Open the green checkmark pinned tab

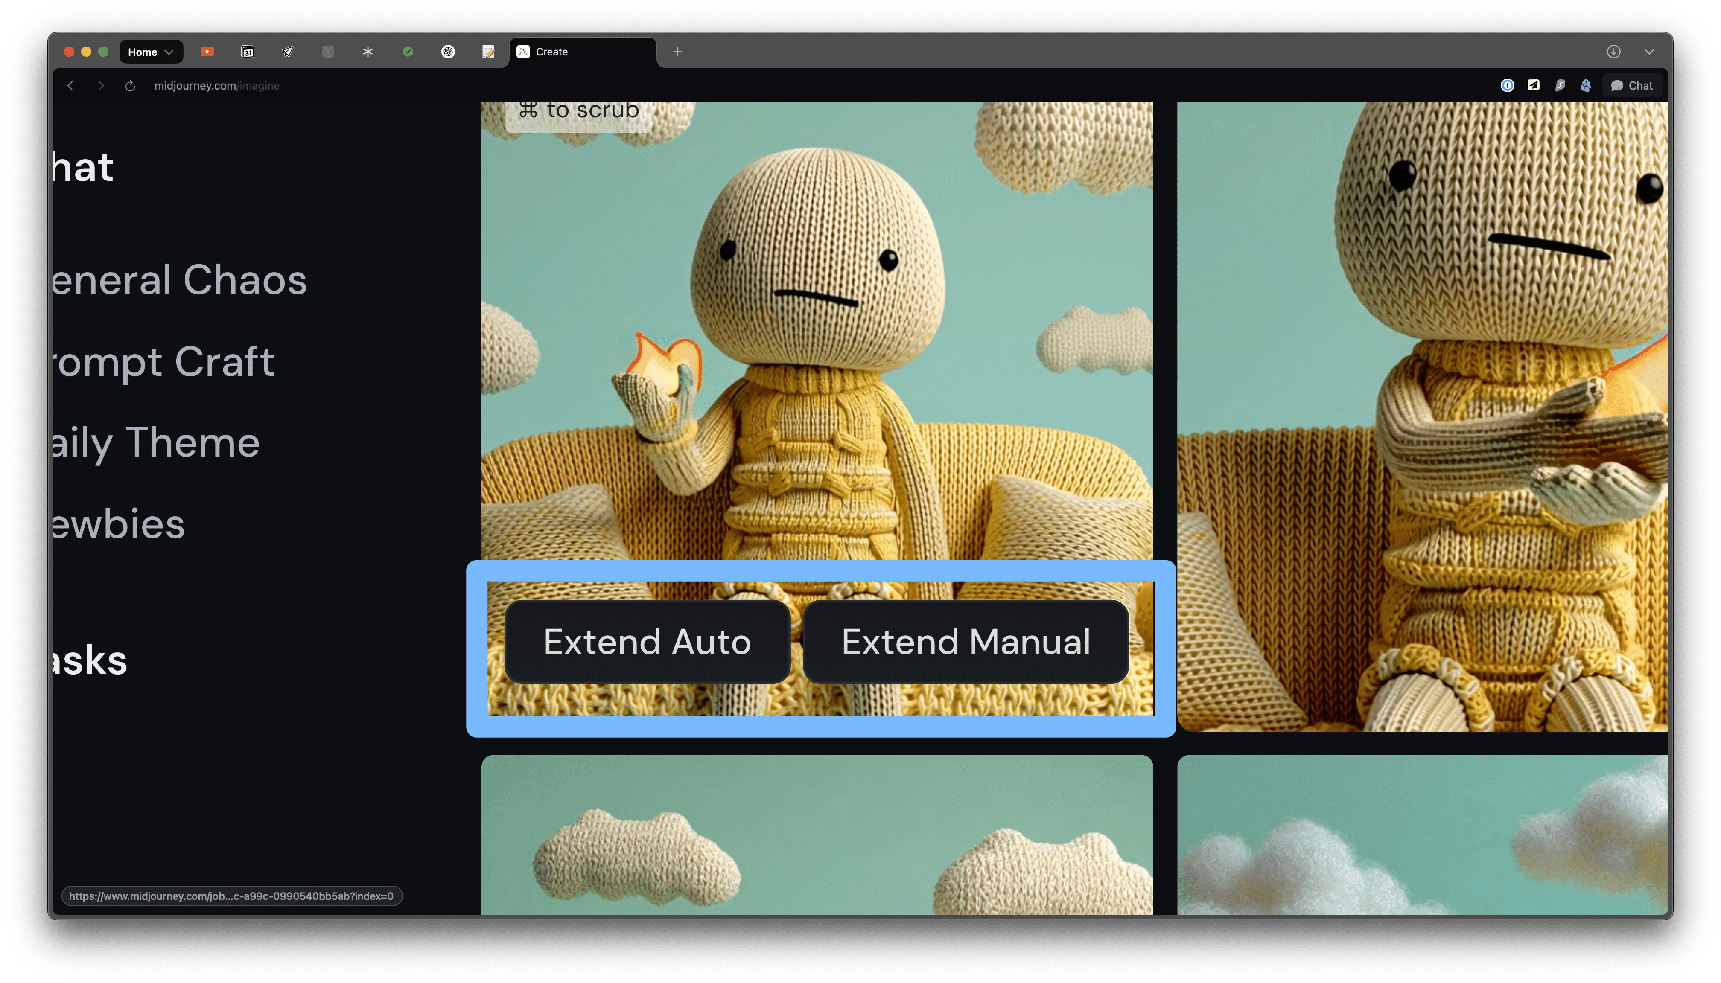pos(408,52)
